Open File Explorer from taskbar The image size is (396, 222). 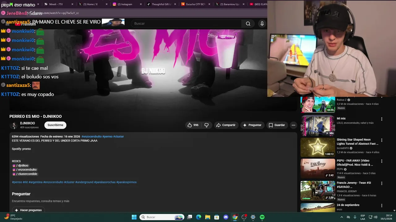[208, 217]
